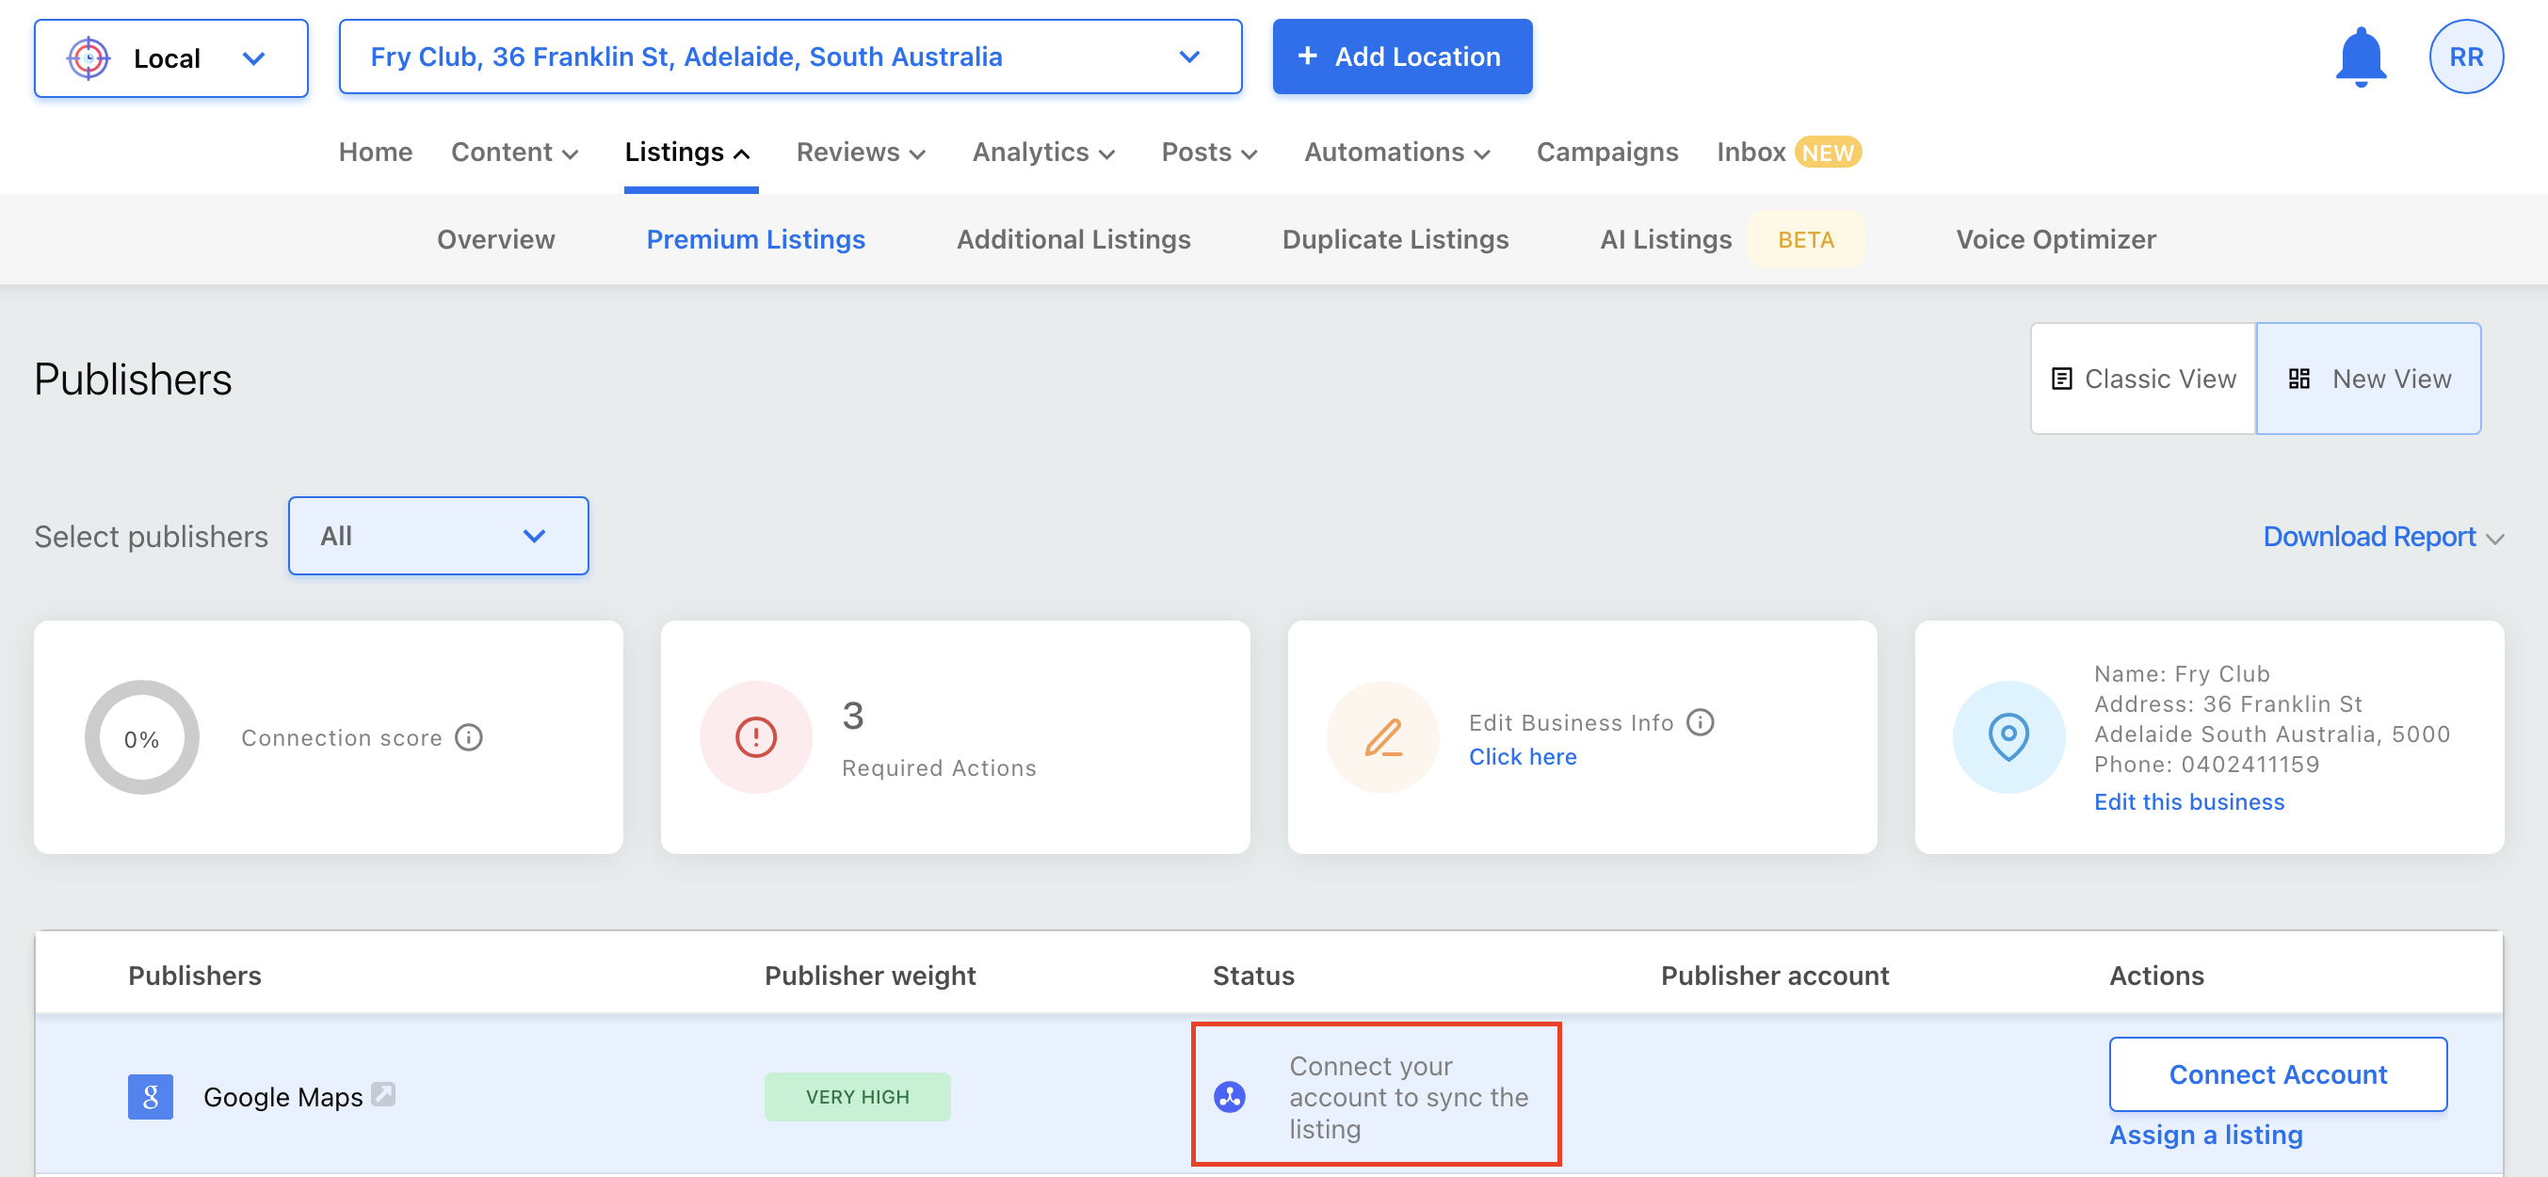
Task: Open the AI Listings BETA tab
Action: coord(1731,239)
